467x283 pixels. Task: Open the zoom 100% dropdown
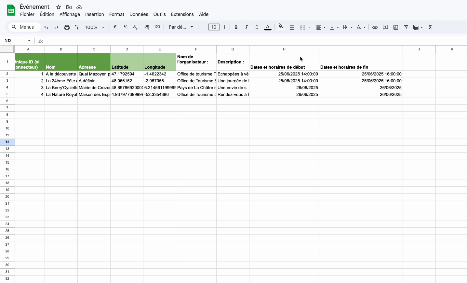(x=95, y=27)
